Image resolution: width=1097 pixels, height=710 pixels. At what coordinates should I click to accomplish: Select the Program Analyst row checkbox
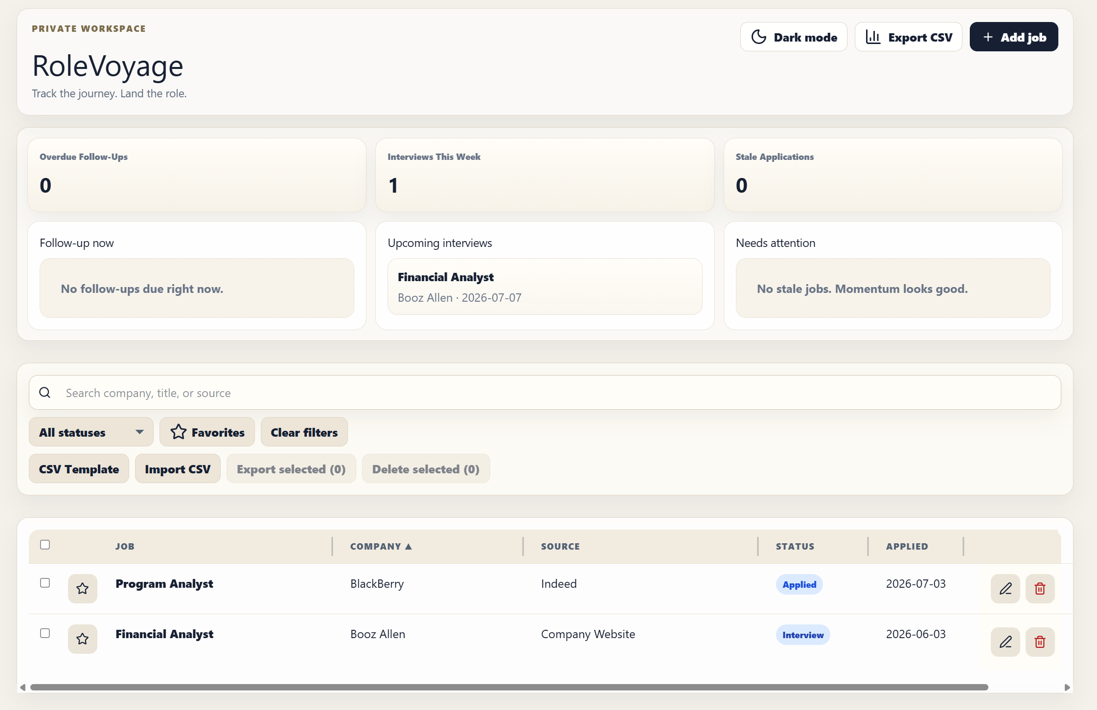45,583
